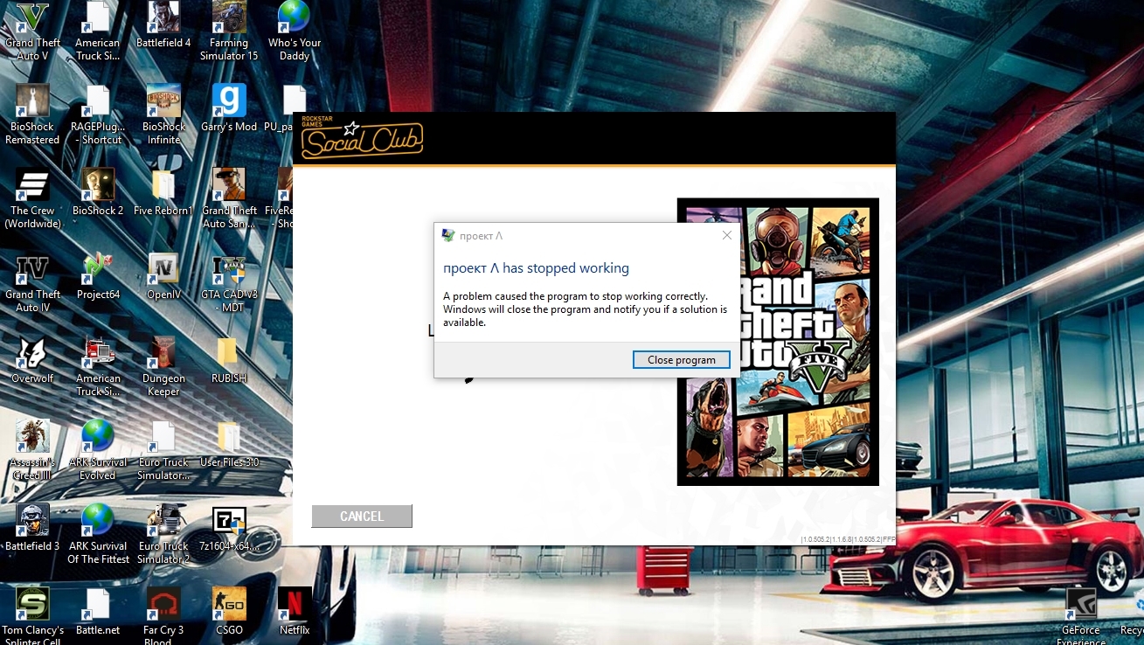This screenshot has height=645, width=1144.
Task: Select the Battle.net file icon
Action: (x=97, y=612)
